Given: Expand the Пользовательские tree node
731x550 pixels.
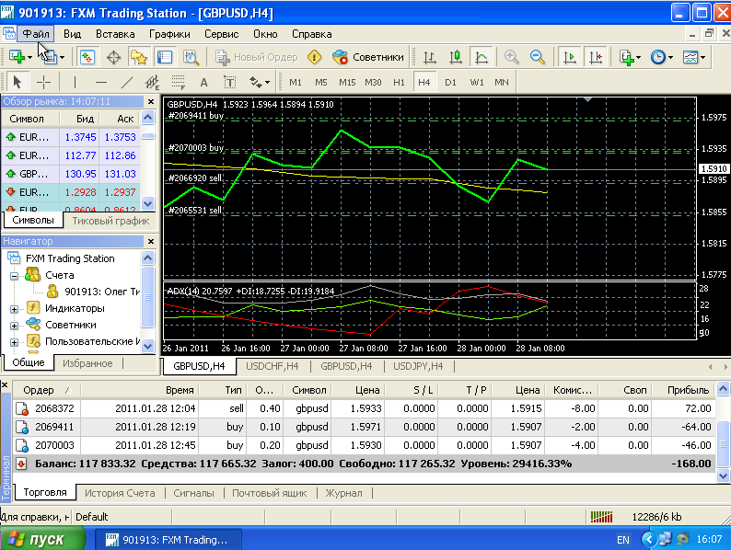Looking at the screenshot, I should pos(15,342).
